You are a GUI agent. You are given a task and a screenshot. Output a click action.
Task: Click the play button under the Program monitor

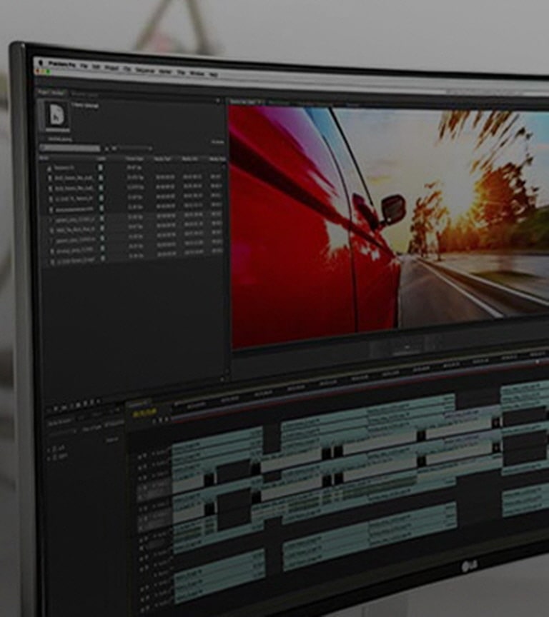click(407, 346)
